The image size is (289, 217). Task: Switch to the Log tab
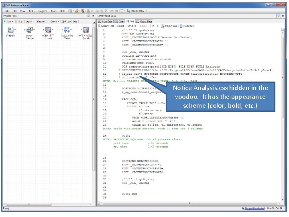(130, 21)
